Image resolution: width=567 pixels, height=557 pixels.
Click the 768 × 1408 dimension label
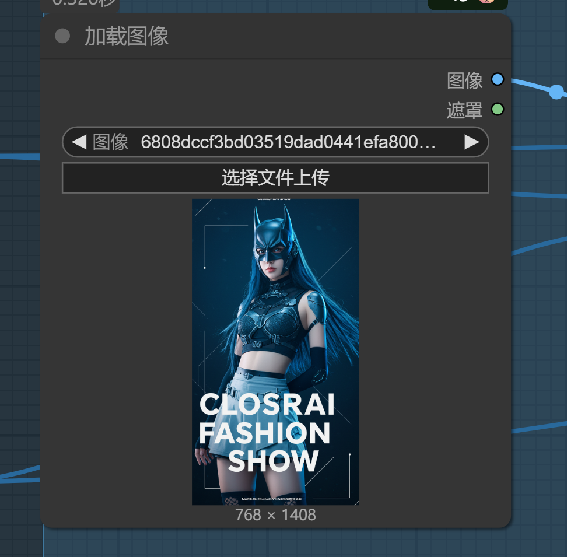click(x=275, y=514)
